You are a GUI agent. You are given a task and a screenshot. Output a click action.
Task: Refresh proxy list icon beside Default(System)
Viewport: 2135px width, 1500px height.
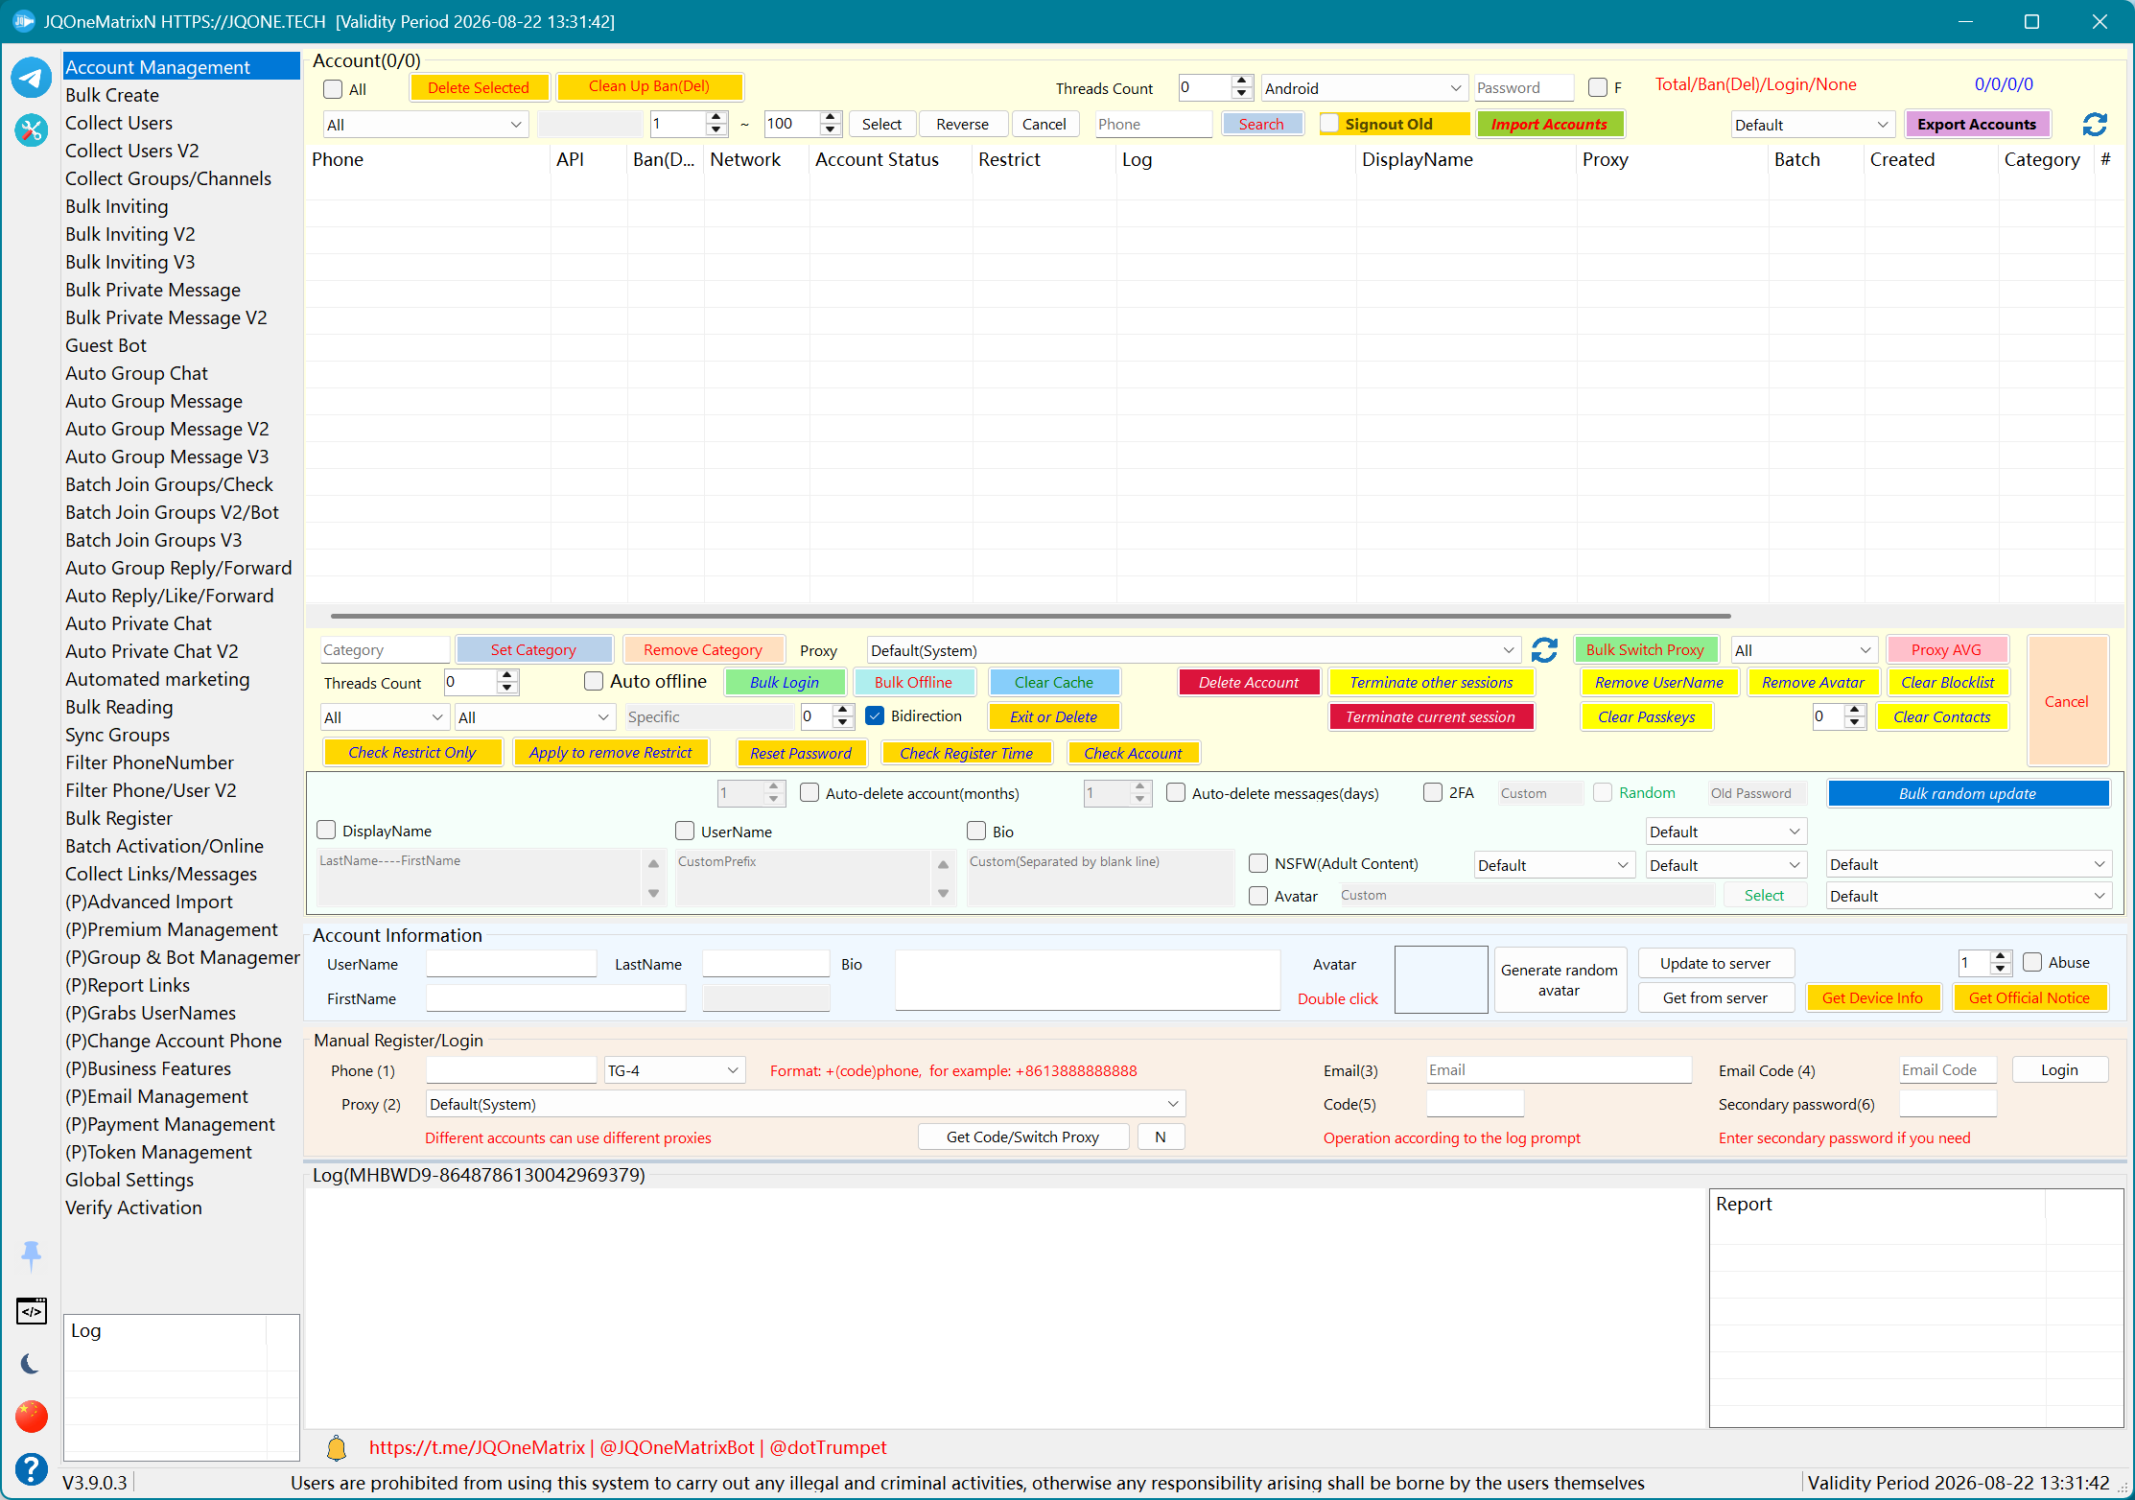pyautogui.click(x=1544, y=650)
